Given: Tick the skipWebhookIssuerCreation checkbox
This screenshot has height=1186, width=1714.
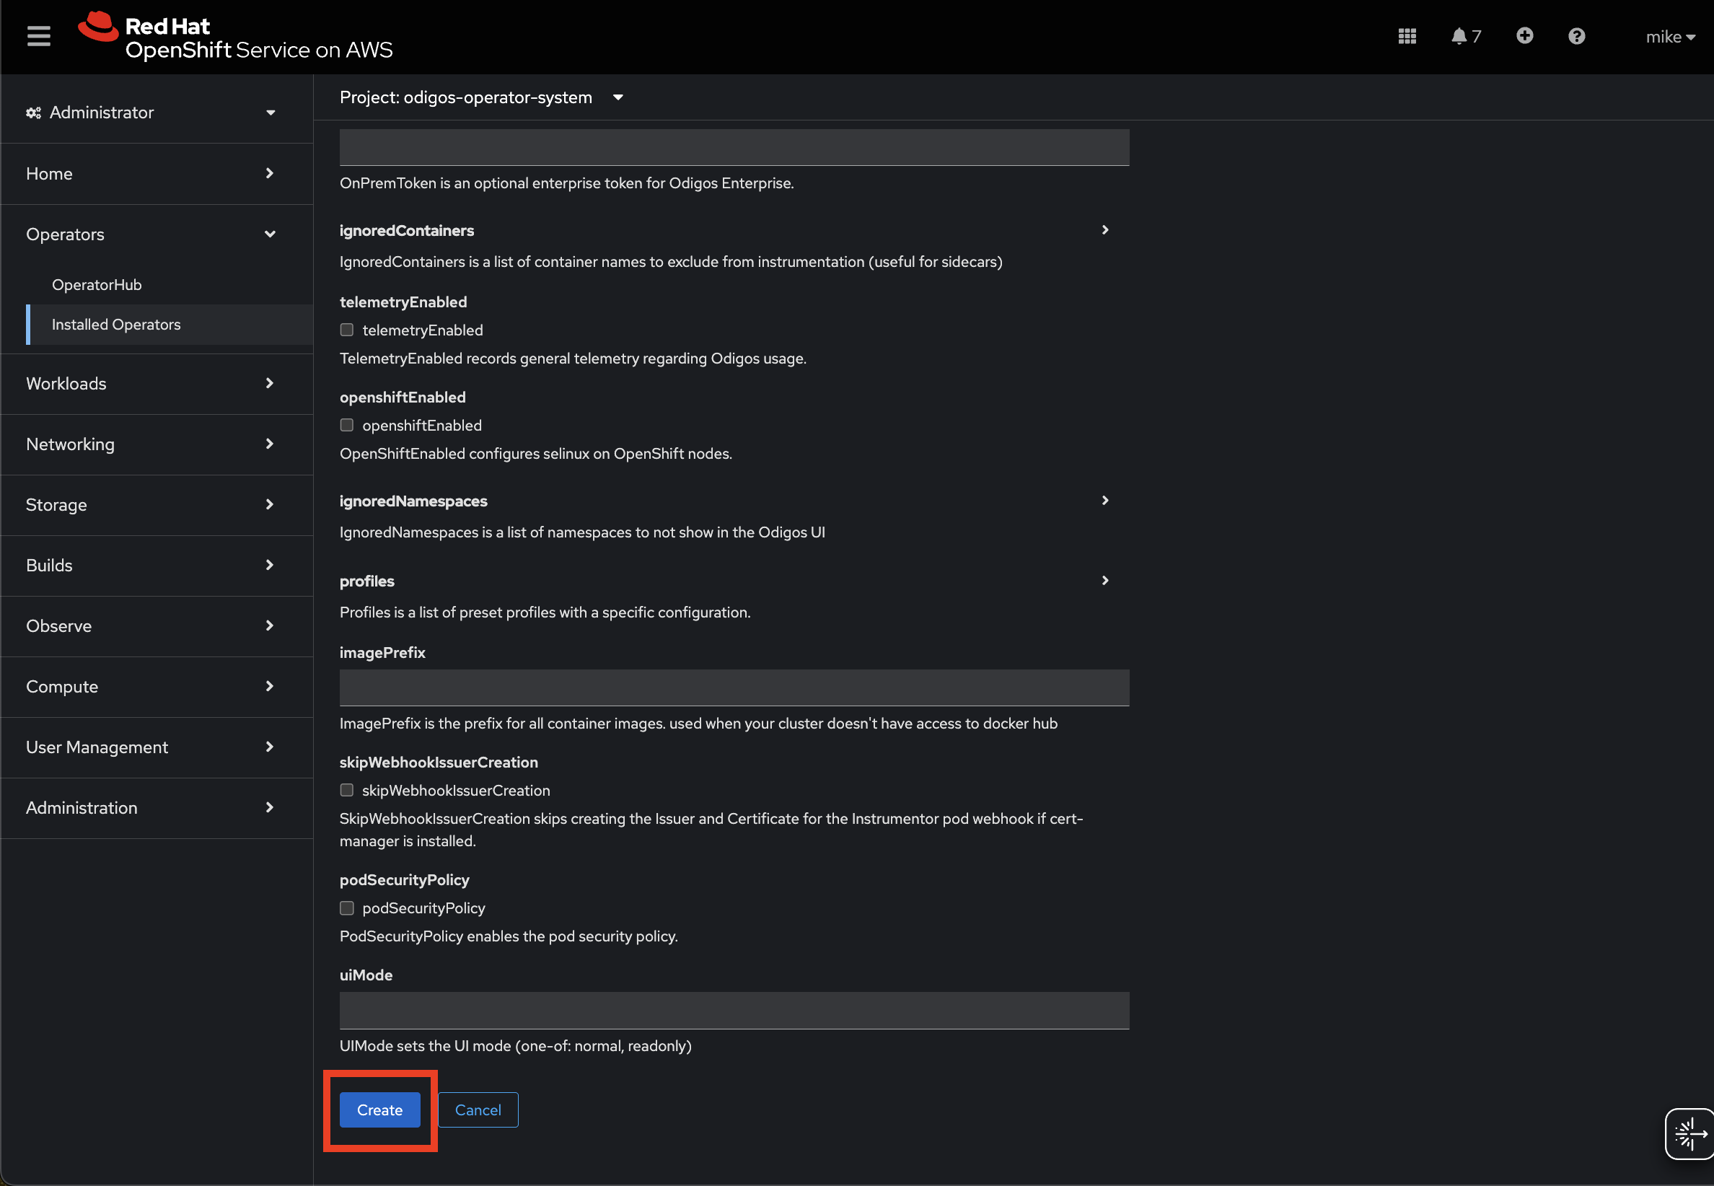Looking at the screenshot, I should click(347, 790).
